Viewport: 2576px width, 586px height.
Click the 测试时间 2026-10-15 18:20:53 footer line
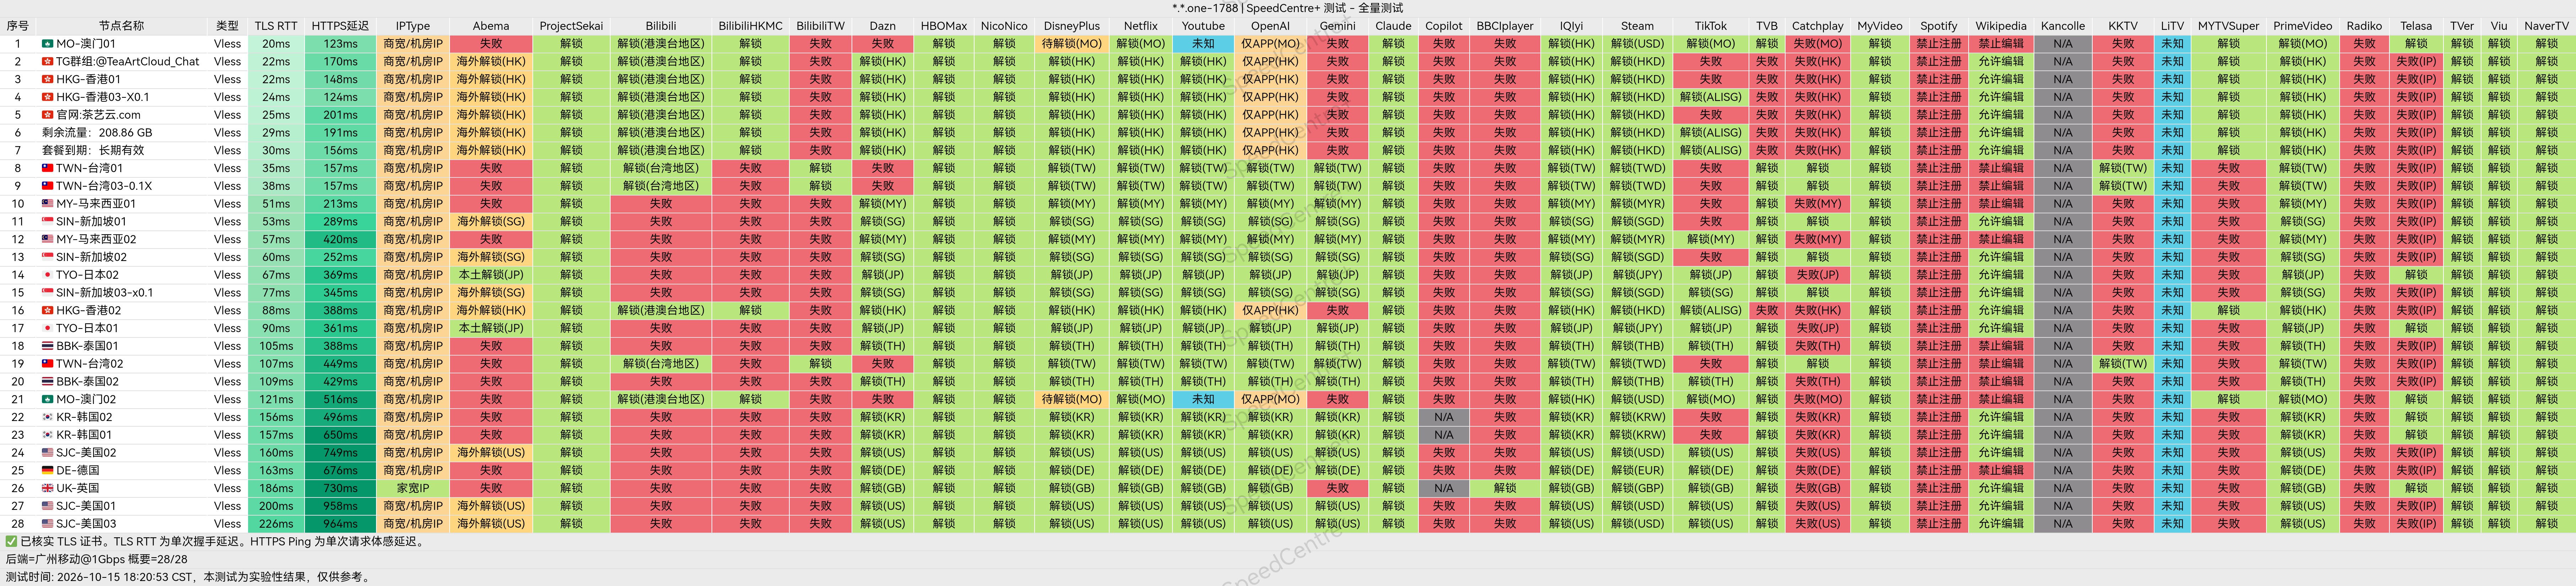pos(188,577)
